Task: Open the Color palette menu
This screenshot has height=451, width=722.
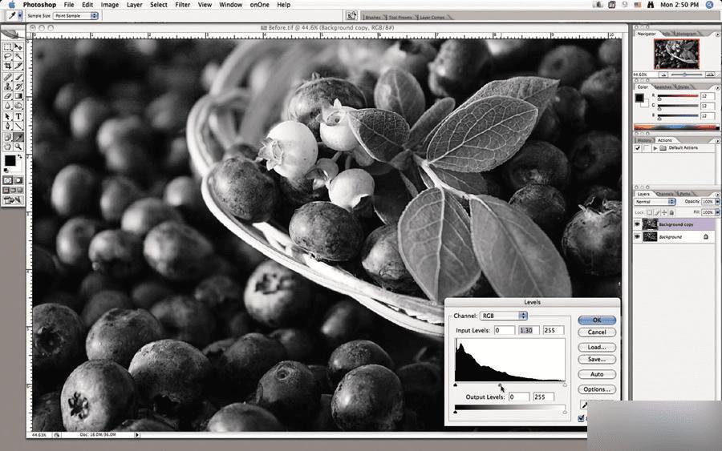Action: [717, 87]
